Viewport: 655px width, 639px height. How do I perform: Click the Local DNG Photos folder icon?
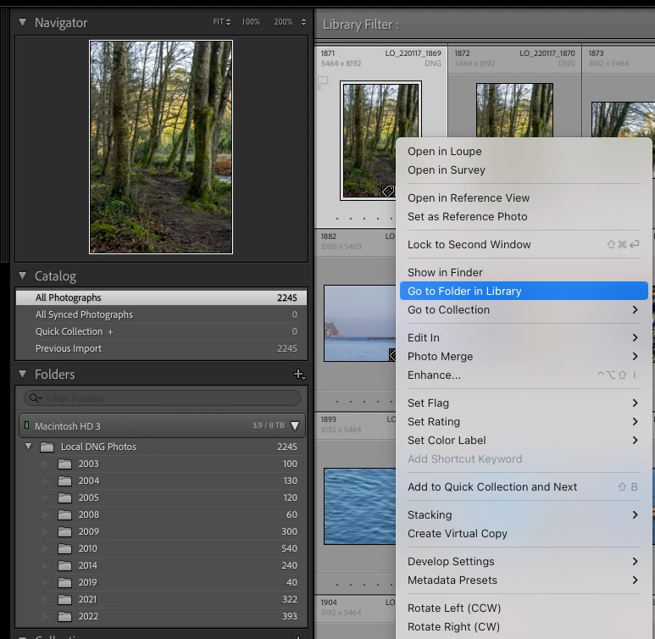[x=47, y=447]
